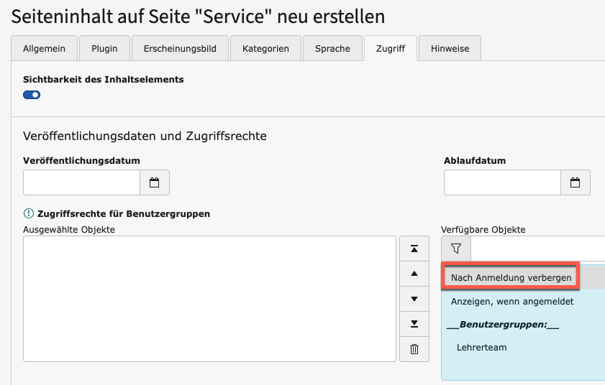Open the Hinweise tab
The image size is (605, 385).
[x=450, y=49]
